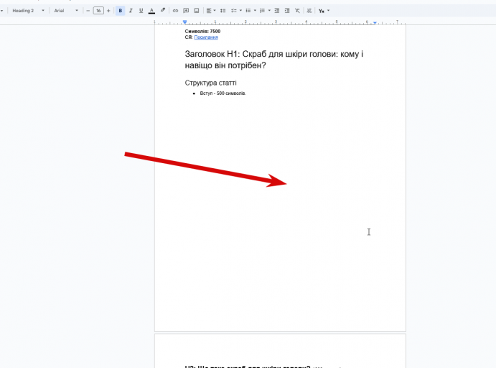Open the input tools dropdown arrow
The width and height of the screenshot is (496, 368).
tap(328, 11)
